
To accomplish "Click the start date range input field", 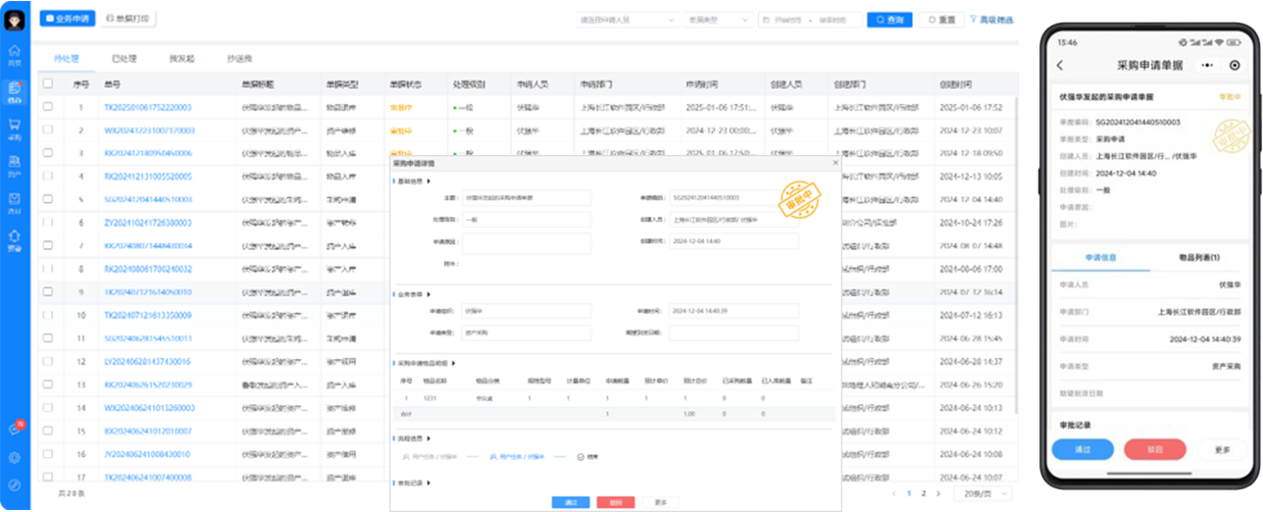I will tap(789, 20).
